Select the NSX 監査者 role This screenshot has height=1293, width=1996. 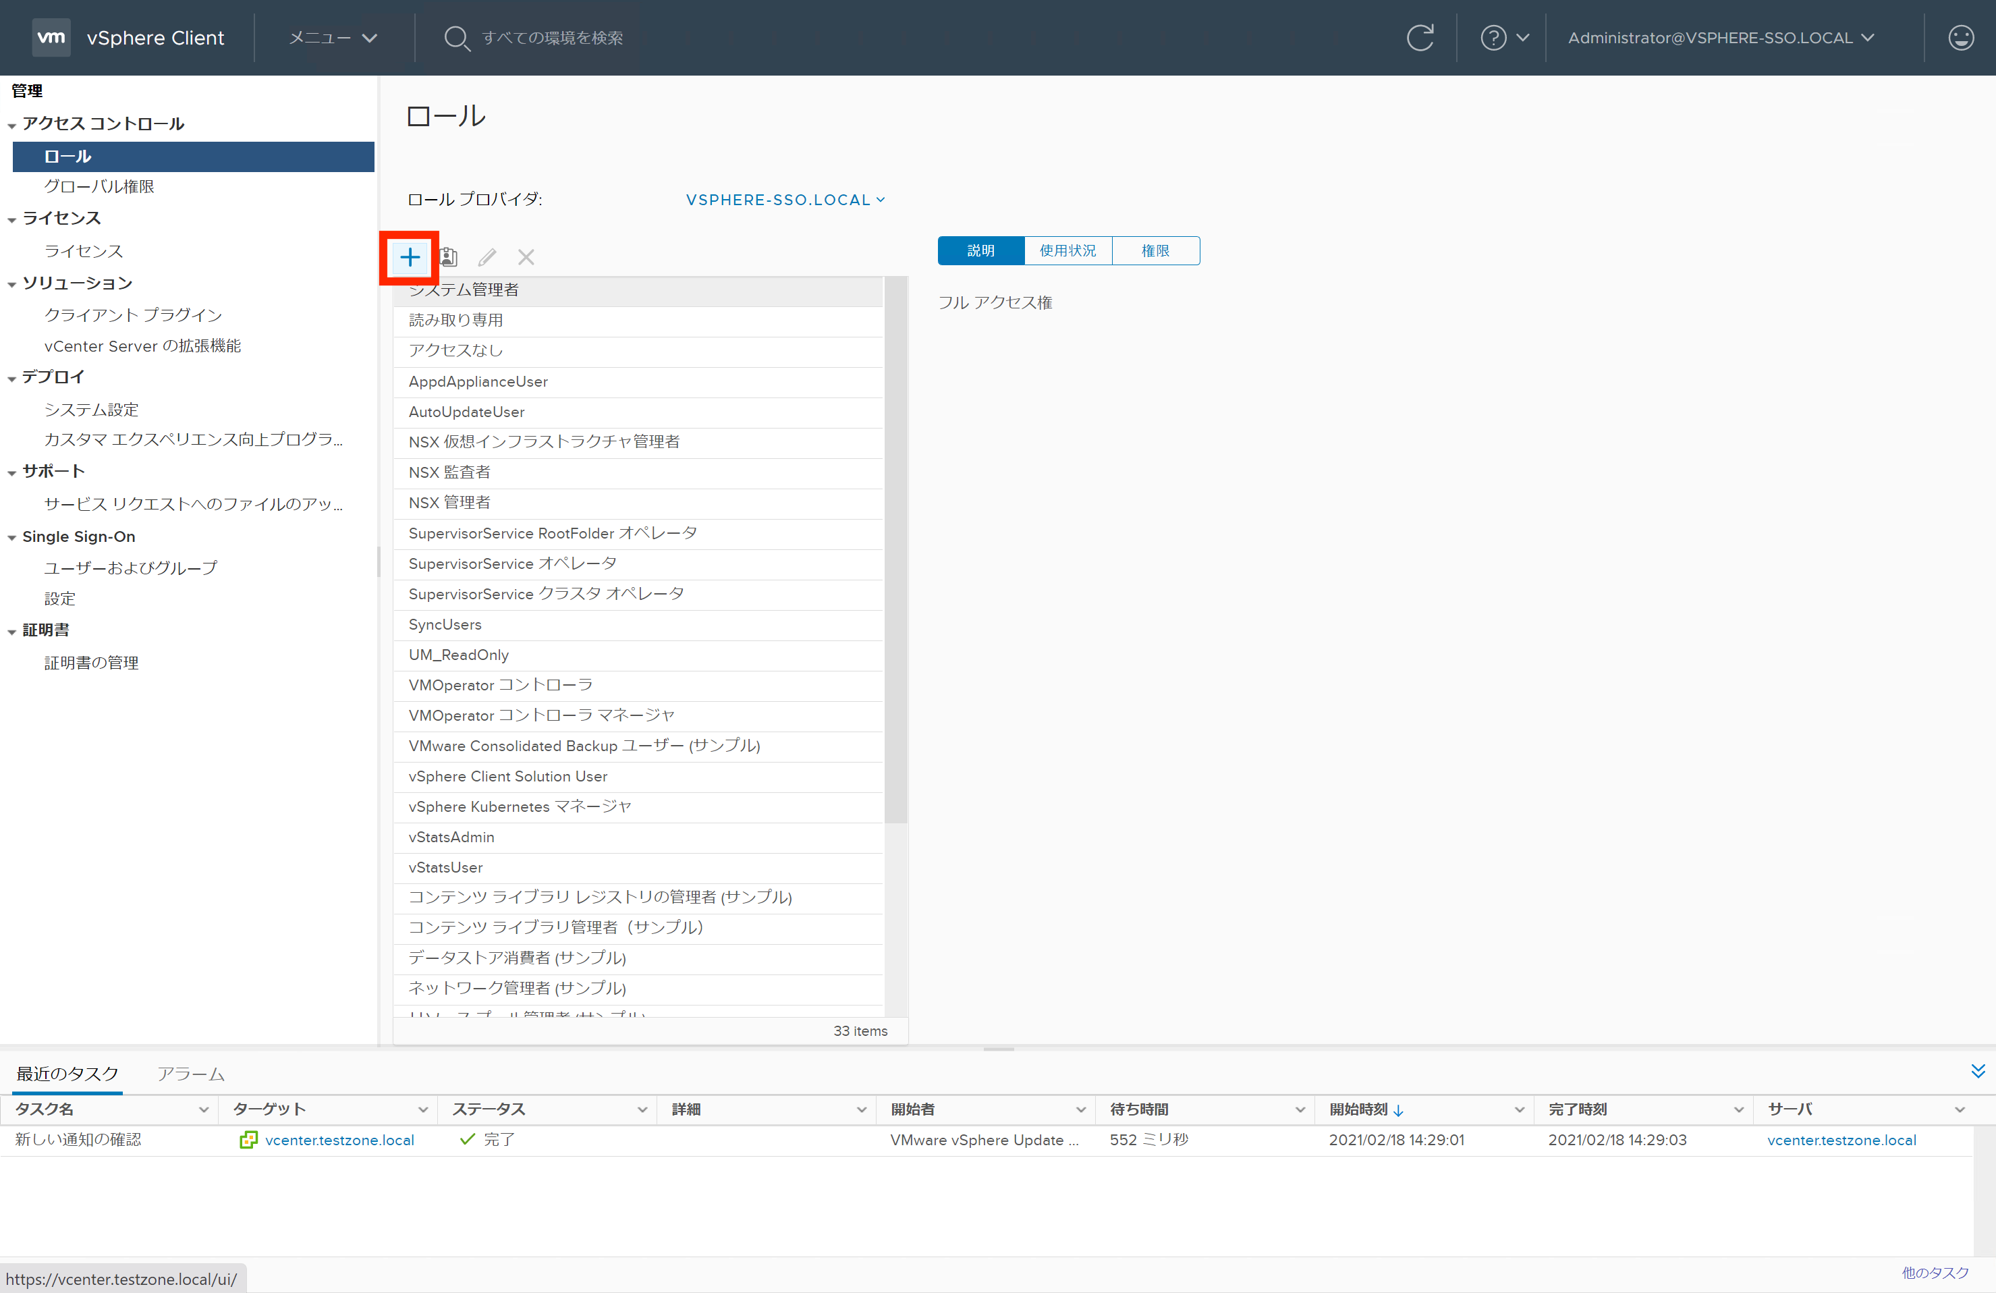click(x=638, y=473)
